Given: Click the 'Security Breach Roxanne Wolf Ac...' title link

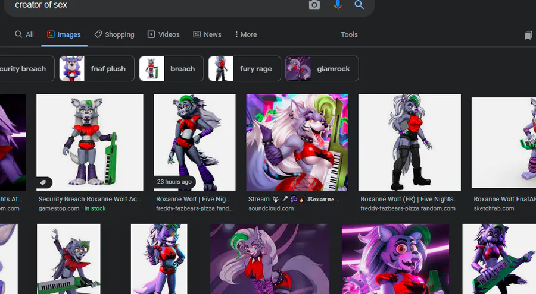Looking at the screenshot, I should 89,199.
